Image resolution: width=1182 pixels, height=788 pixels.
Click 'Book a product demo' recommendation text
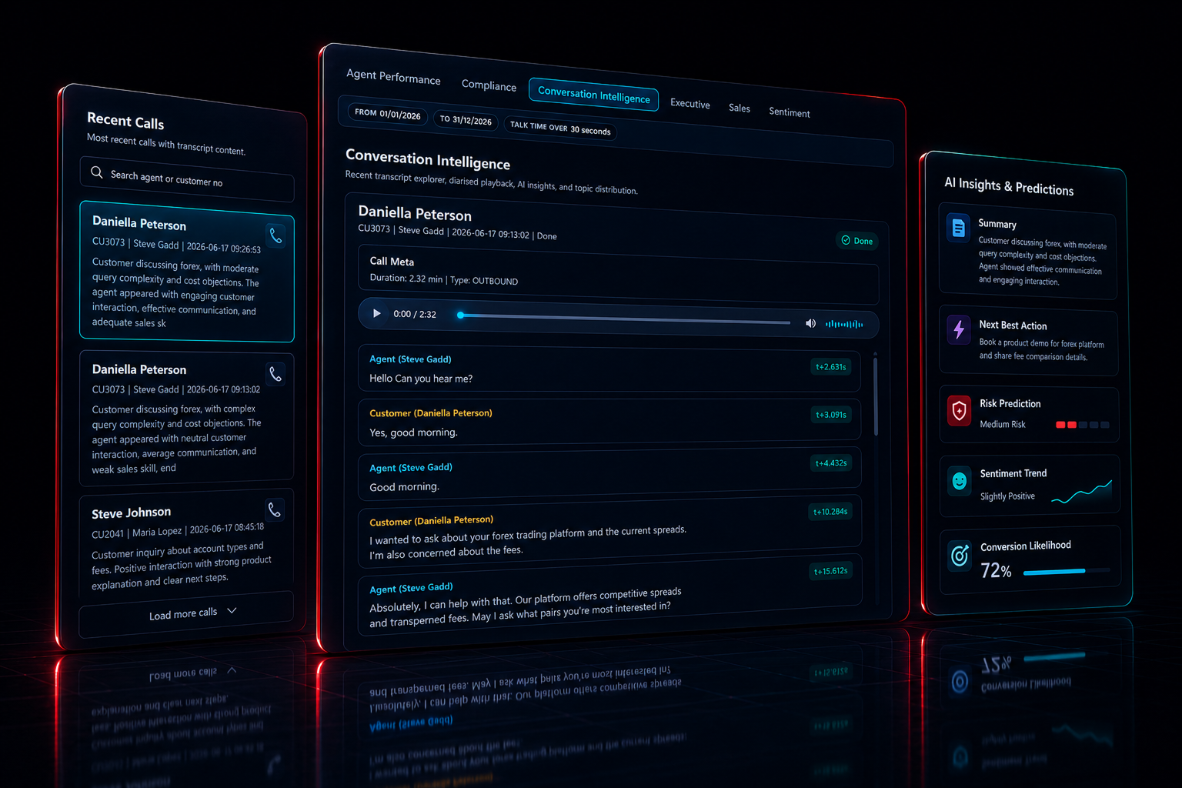coord(1041,350)
